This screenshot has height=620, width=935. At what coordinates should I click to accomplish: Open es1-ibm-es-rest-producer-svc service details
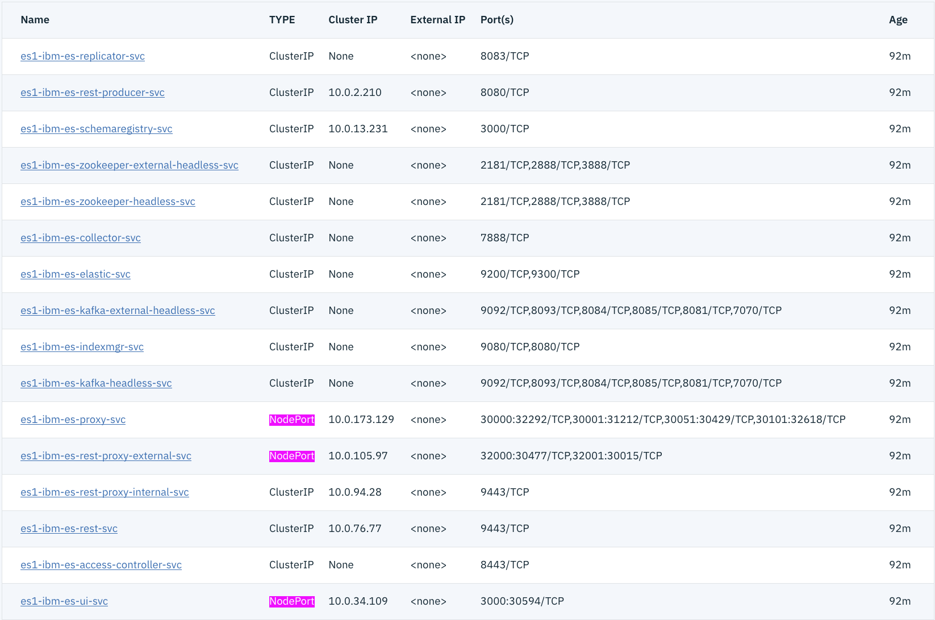pyautogui.click(x=93, y=93)
